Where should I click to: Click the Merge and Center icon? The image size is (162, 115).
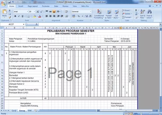[x=66, y=16]
